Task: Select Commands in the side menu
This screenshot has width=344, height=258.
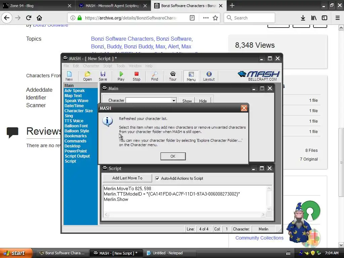Action: click(x=76, y=141)
